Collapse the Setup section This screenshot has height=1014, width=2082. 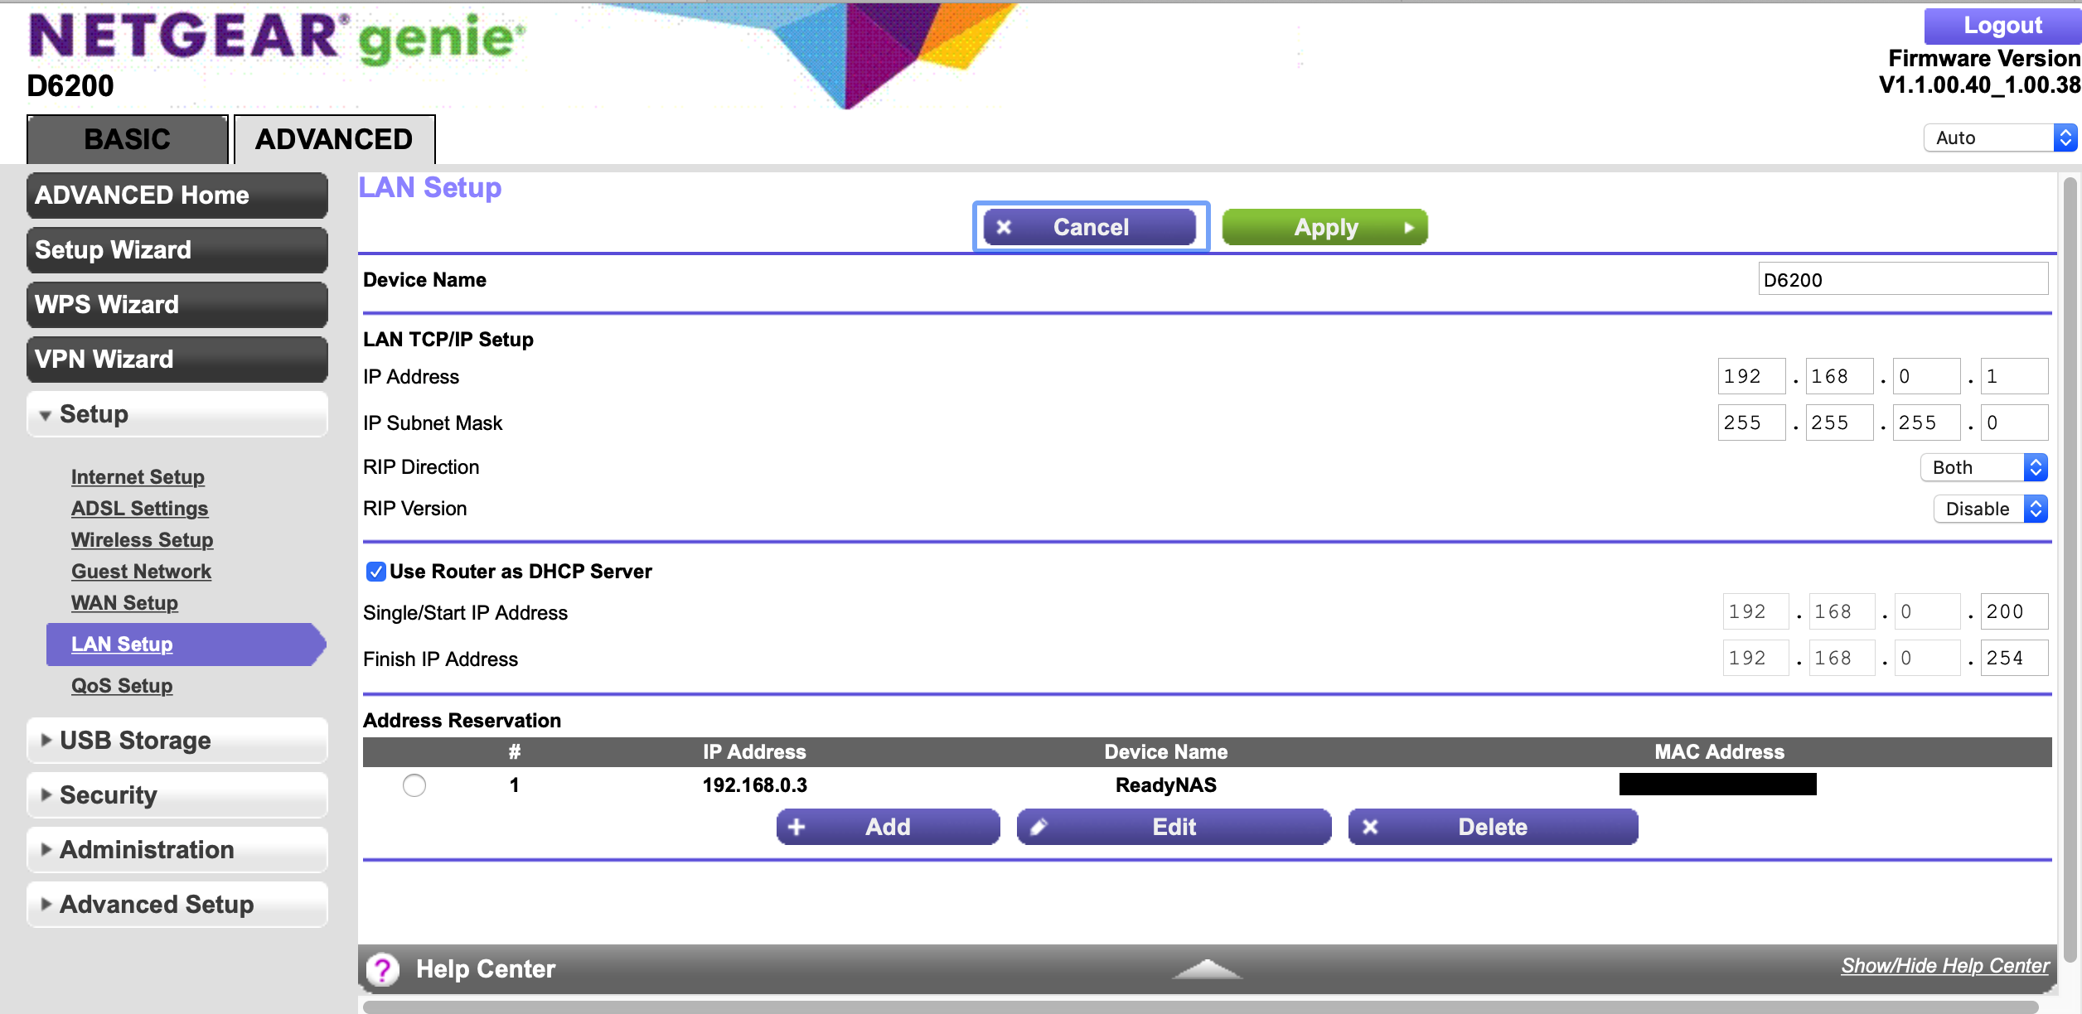(177, 413)
